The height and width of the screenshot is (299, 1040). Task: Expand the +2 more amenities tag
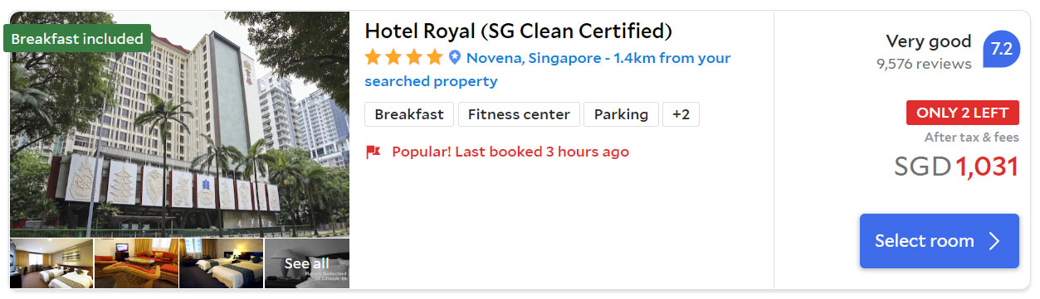pyautogui.click(x=681, y=114)
